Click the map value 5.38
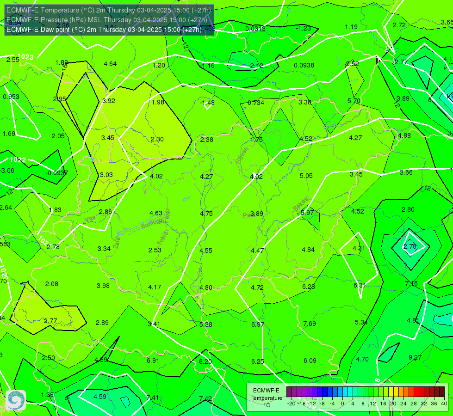453x416 pixels. (206, 324)
